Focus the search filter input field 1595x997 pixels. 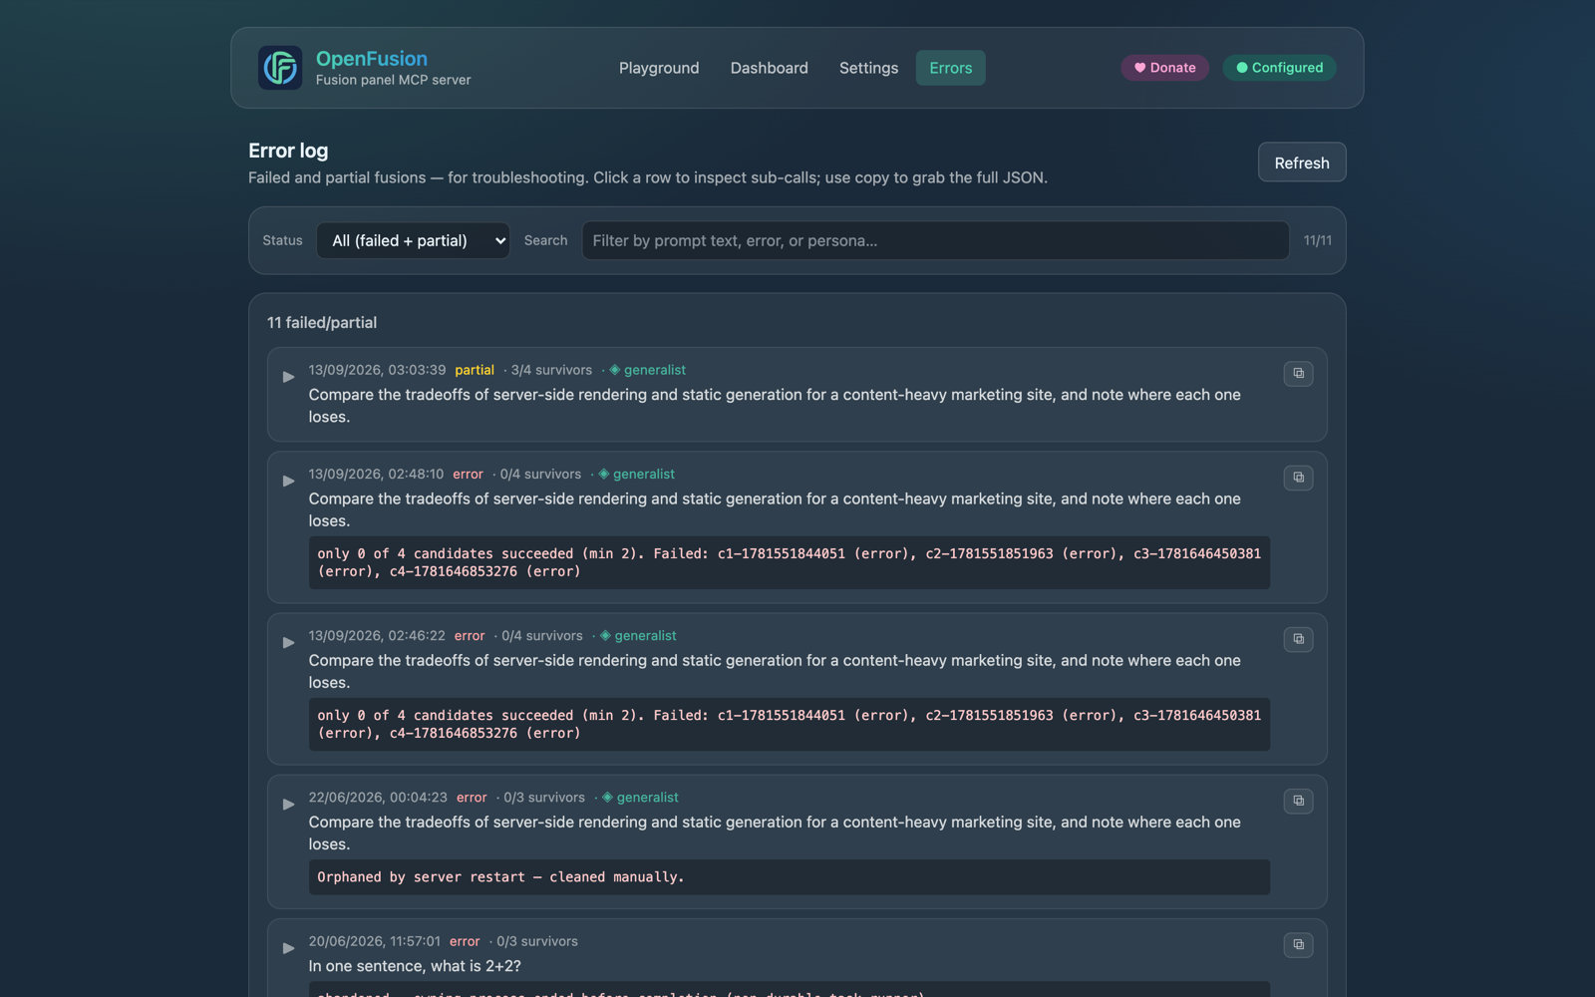[935, 240]
